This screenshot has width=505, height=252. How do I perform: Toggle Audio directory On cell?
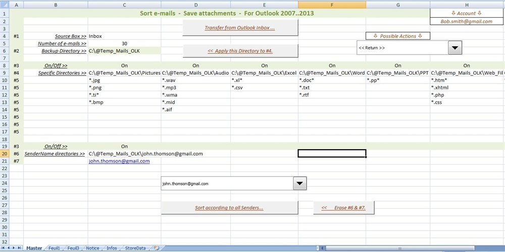(196, 66)
